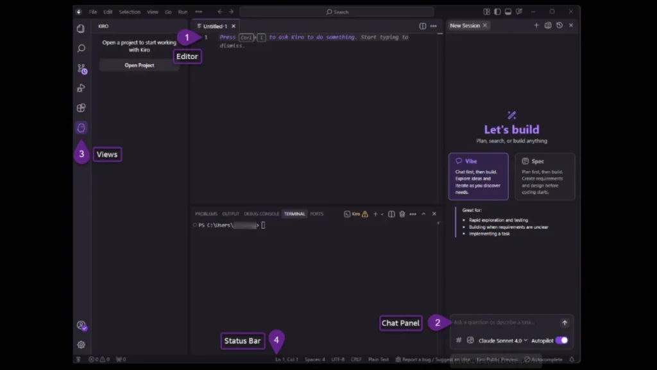Toggle the Autopilot switch
This screenshot has width=657, height=370.
pyautogui.click(x=561, y=340)
